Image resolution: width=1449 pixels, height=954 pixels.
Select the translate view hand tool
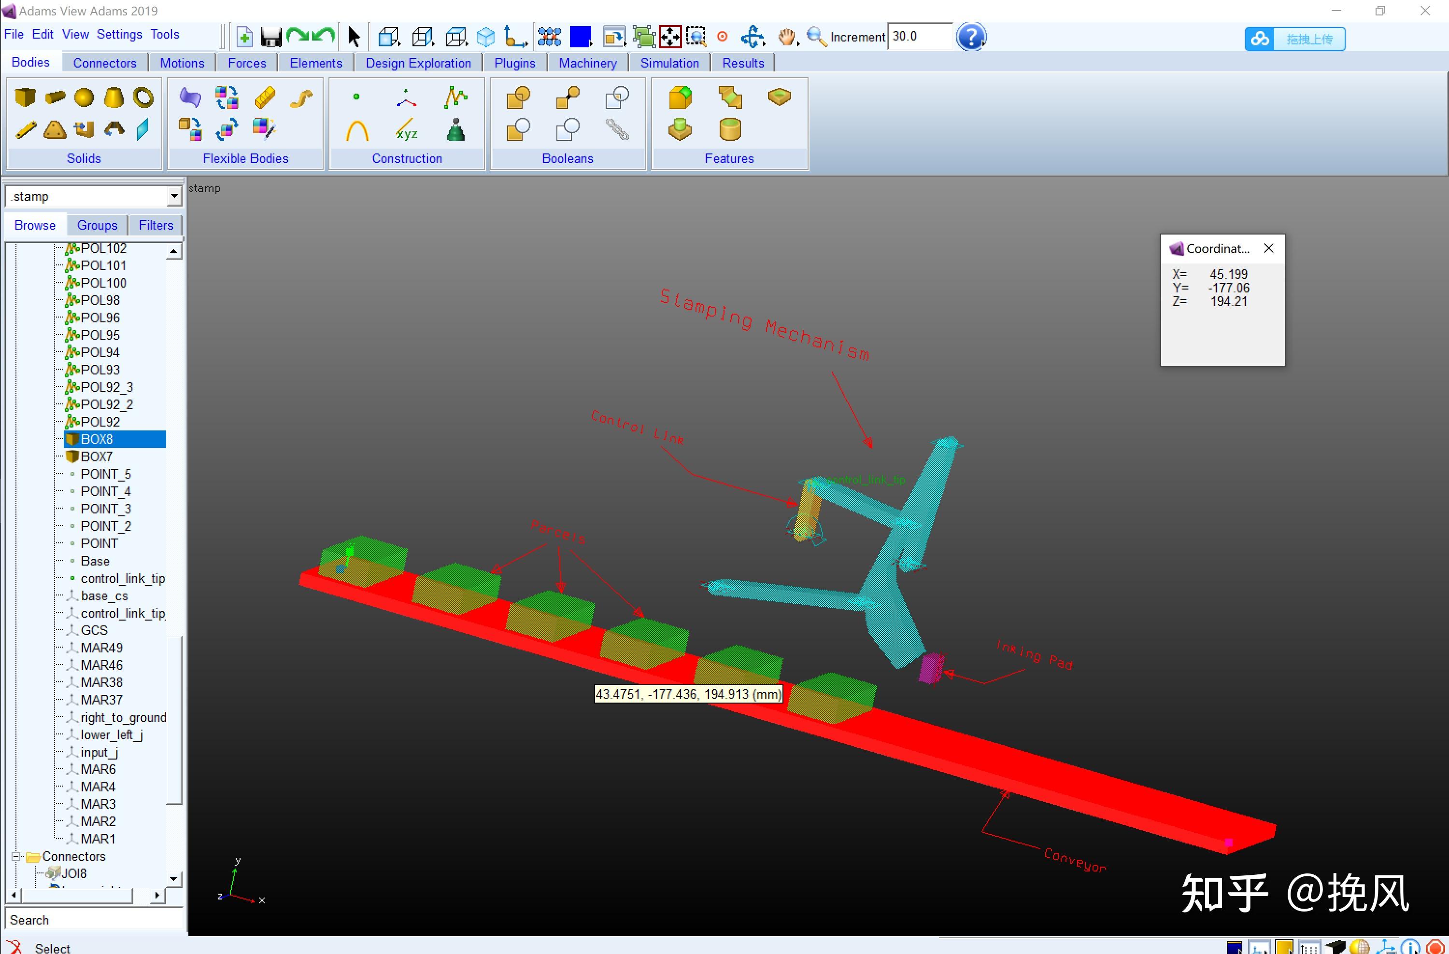pyautogui.click(x=787, y=37)
